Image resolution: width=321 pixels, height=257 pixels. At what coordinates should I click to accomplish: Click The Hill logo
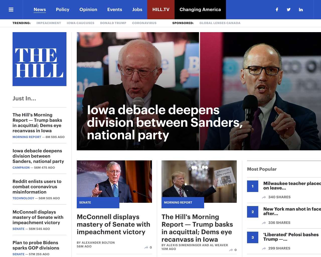(39, 59)
